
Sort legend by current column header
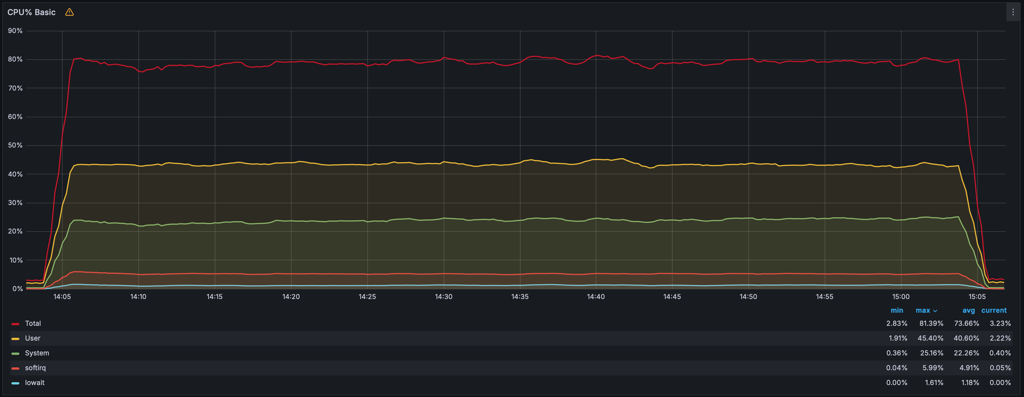coord(994,310)
